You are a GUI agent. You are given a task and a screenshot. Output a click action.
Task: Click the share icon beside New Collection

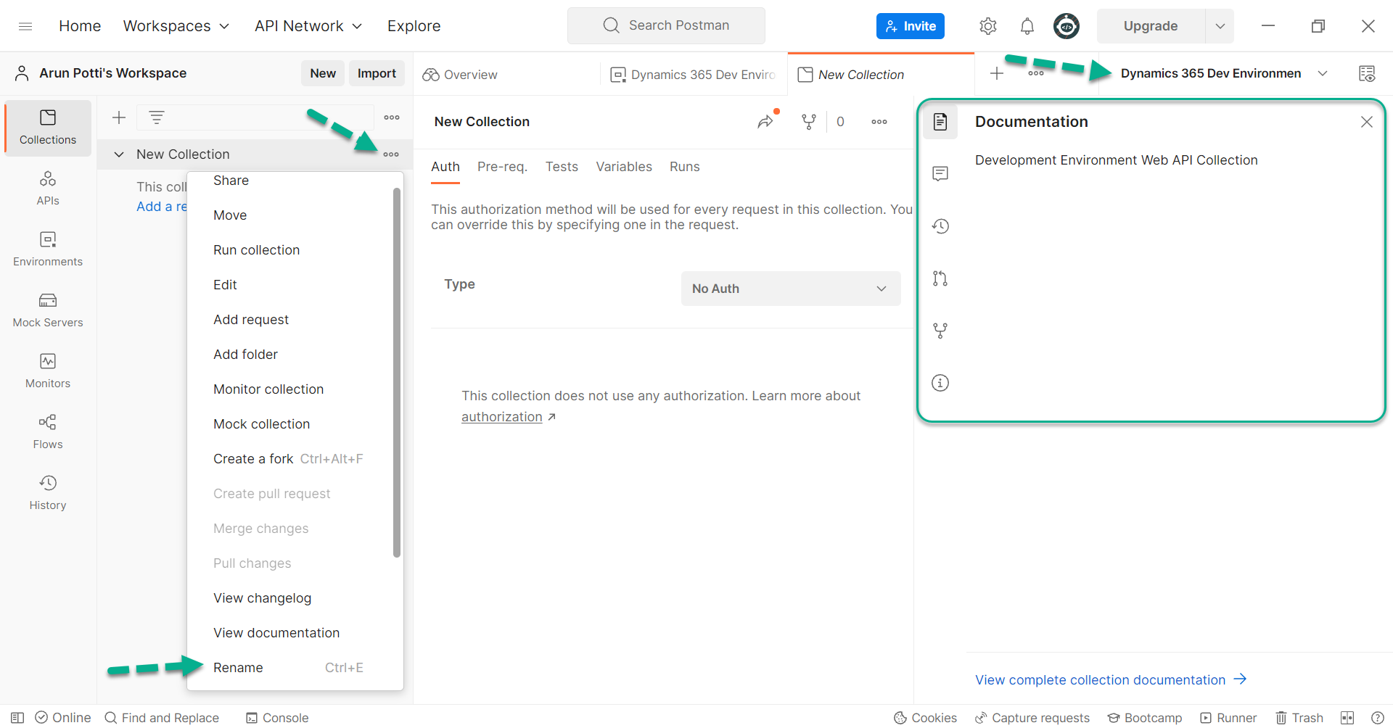click(767, 121)
